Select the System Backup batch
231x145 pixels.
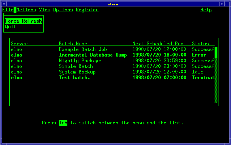77,72
